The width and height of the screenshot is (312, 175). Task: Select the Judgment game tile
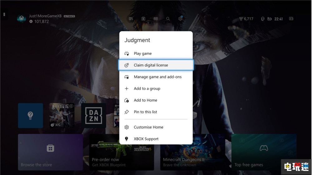coord(62,115)
